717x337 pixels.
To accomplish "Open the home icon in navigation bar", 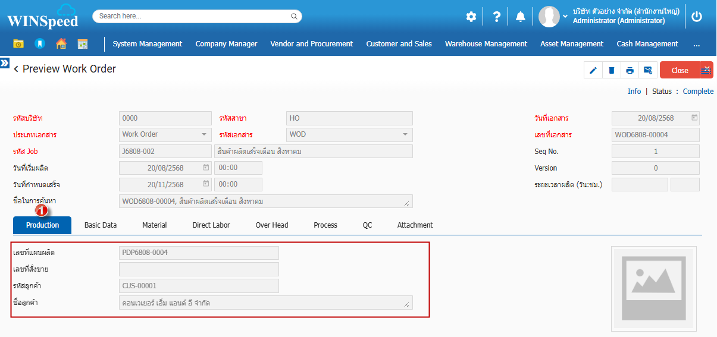I will pos(61,43).
